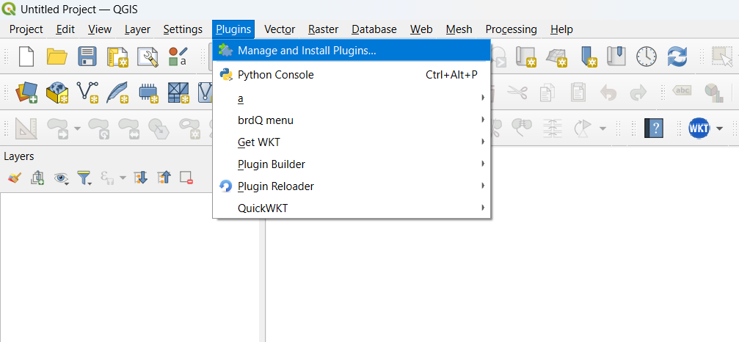Viewport: 739px width, 342px height.
Task: Open Filter Legend by Expression dropdown arrow
Action: click(x=123, y=178)
